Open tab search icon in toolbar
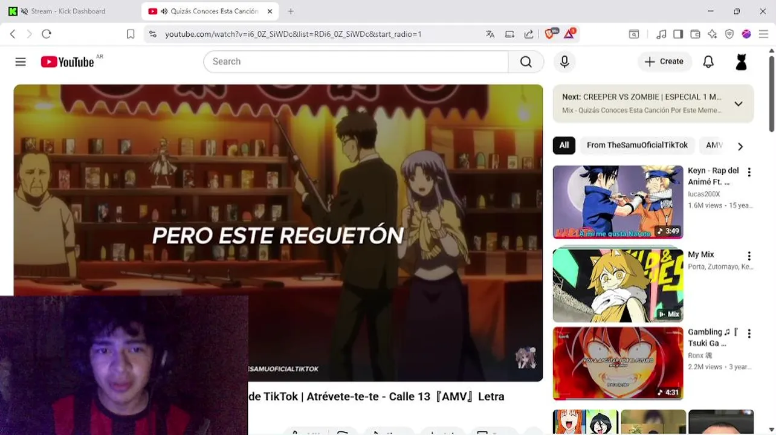The height and width of the screenshot is (435, 776). (634, 34)
